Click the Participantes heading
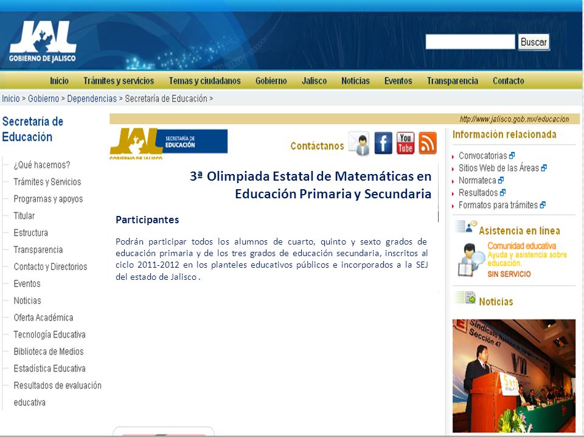 click(147, 220)
